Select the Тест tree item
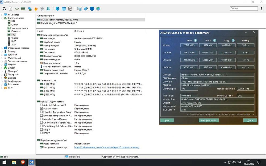Viewport: 266px width, 166px height. pyautogui.click(x=10, y=88)
